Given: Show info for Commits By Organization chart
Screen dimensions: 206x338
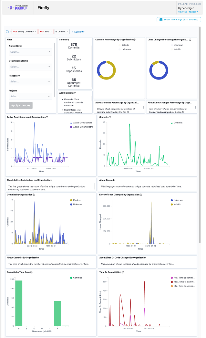Looking at the screenshot, I should tap(34, 195).
